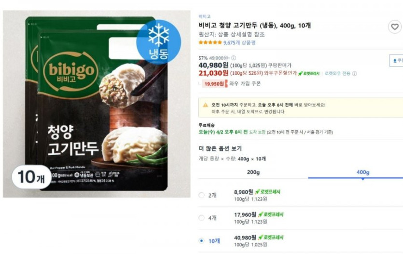Expand the 더 많은 옵션 보기 section

coord(220,148)
